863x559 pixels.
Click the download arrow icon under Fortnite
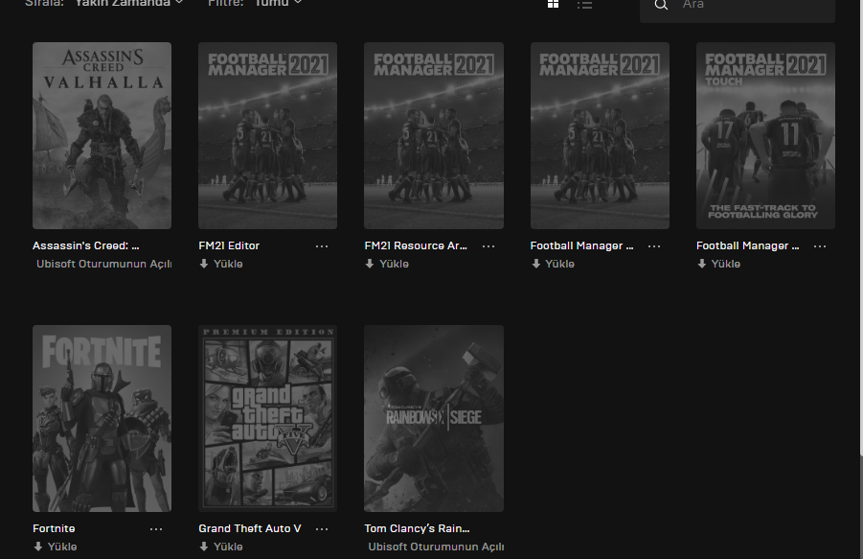coord(38,547)
